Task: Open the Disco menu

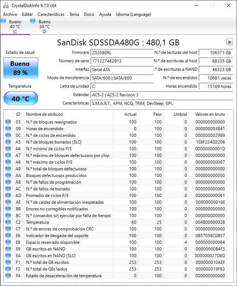Action: click(x=89, y=14)
